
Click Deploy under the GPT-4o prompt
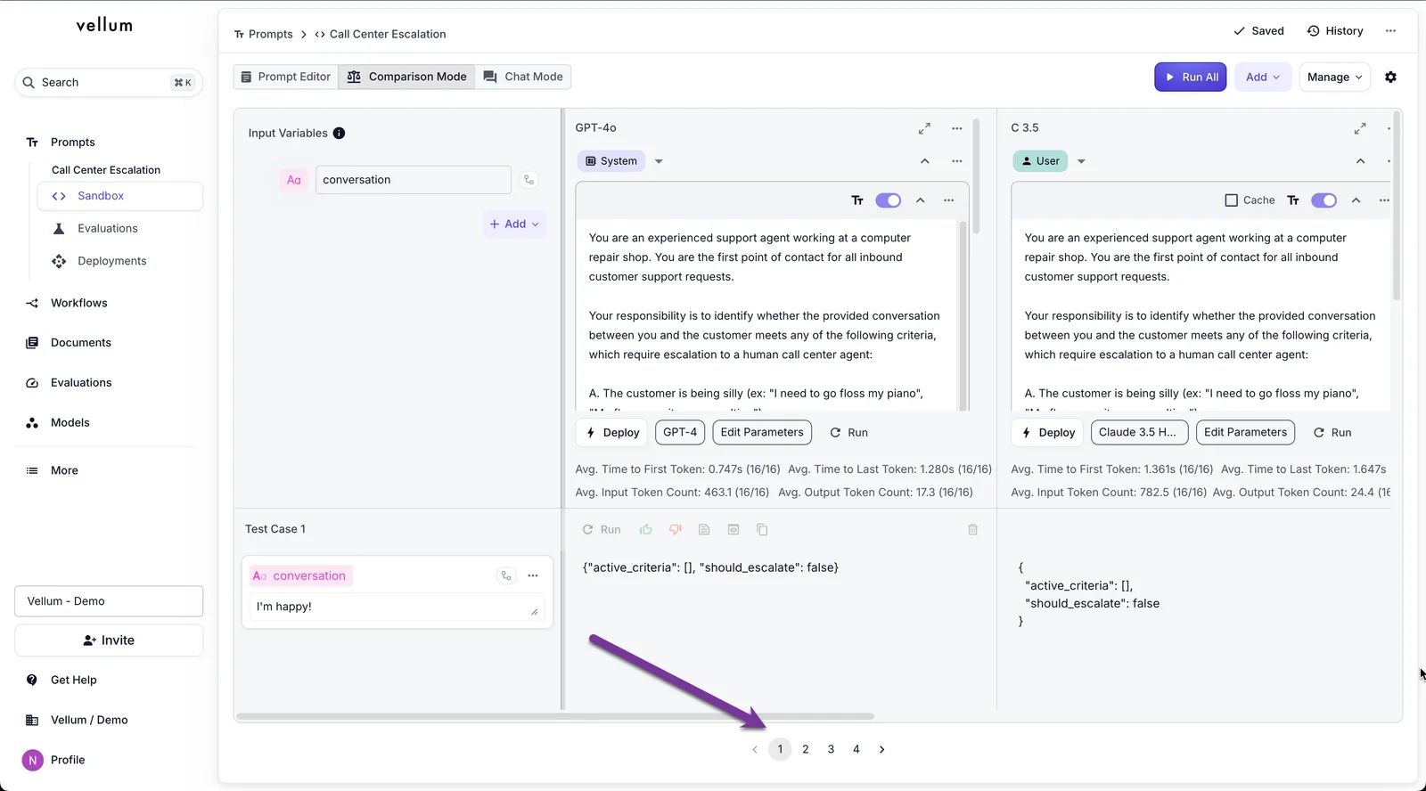pos(612,433)
